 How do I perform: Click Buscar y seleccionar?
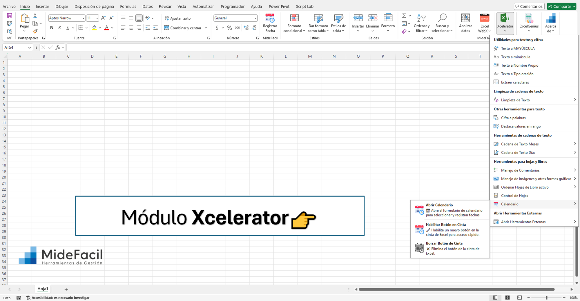(x=442, y=23)
